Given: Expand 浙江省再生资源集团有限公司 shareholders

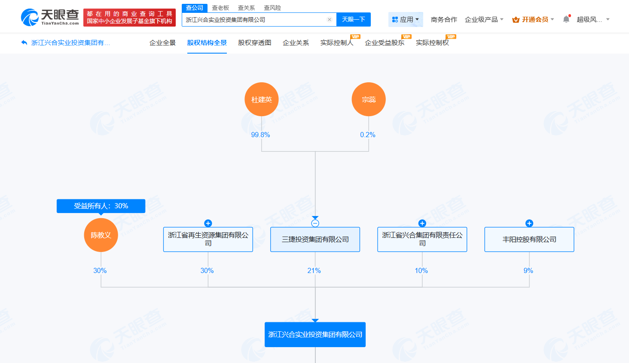Looking at the screenshot, I should (208, 223).
